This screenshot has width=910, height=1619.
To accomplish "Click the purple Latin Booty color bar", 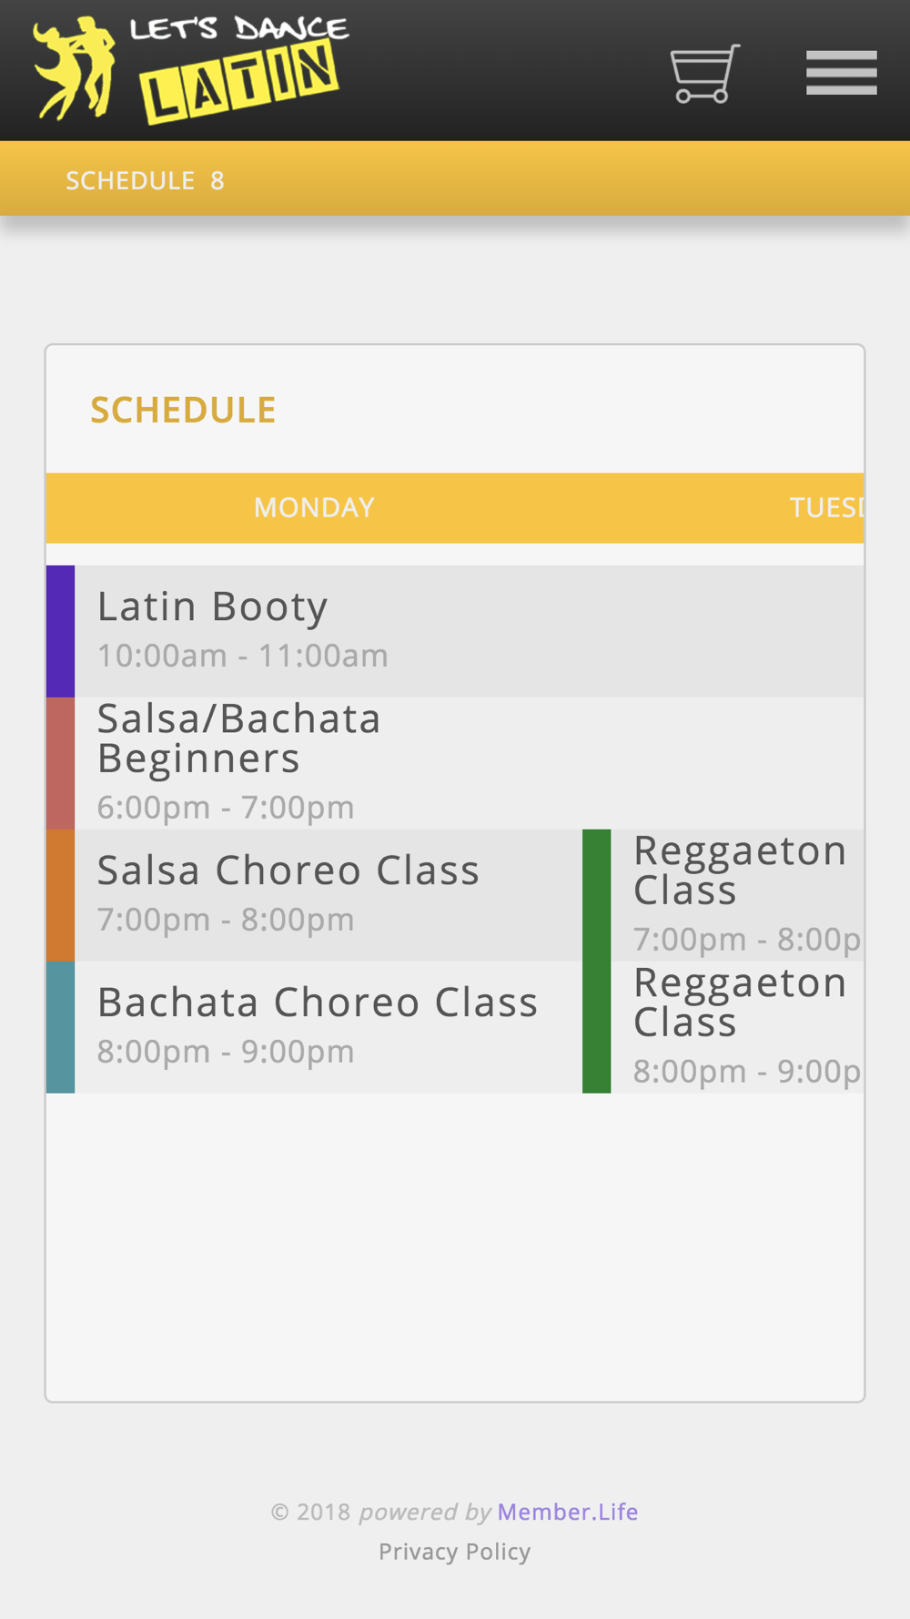I will click(60, 631).
